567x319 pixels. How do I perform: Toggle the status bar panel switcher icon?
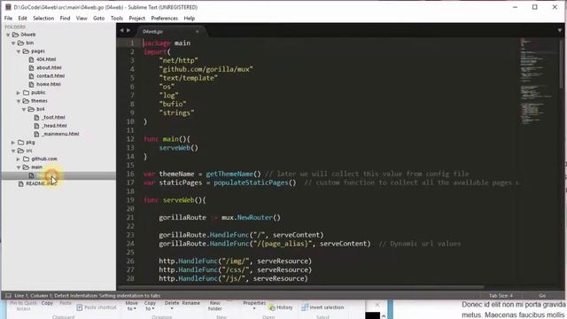[x=8, y=296]
